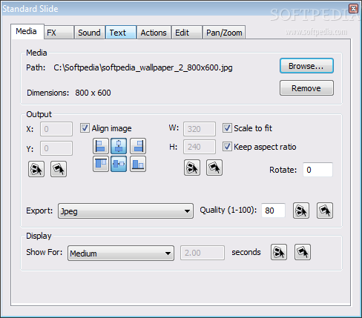Center image horizontally using align icon
The height and width of the screenshot is (318, 362).
(x=119, y=146)
